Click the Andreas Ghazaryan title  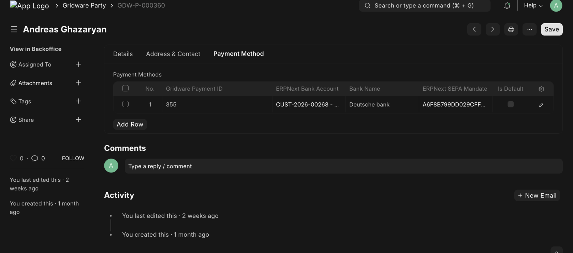pos(65,29)
